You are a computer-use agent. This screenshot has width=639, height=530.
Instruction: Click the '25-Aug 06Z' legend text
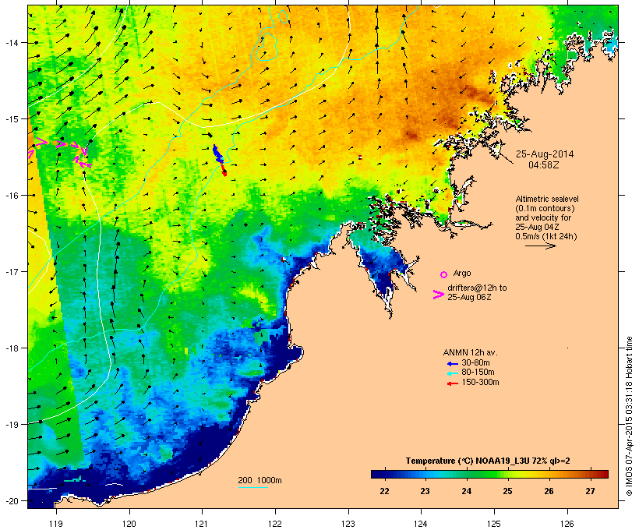pos(469,297)
